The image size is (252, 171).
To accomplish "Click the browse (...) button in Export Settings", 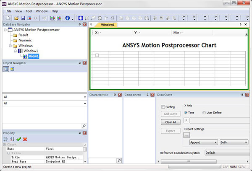I will point(186,135).
